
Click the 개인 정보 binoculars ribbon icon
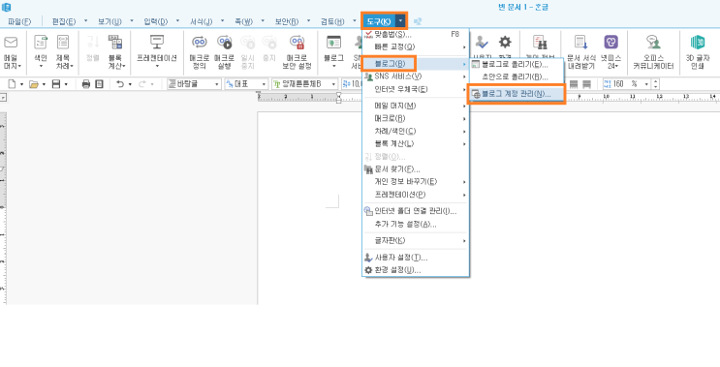point(540,43)
